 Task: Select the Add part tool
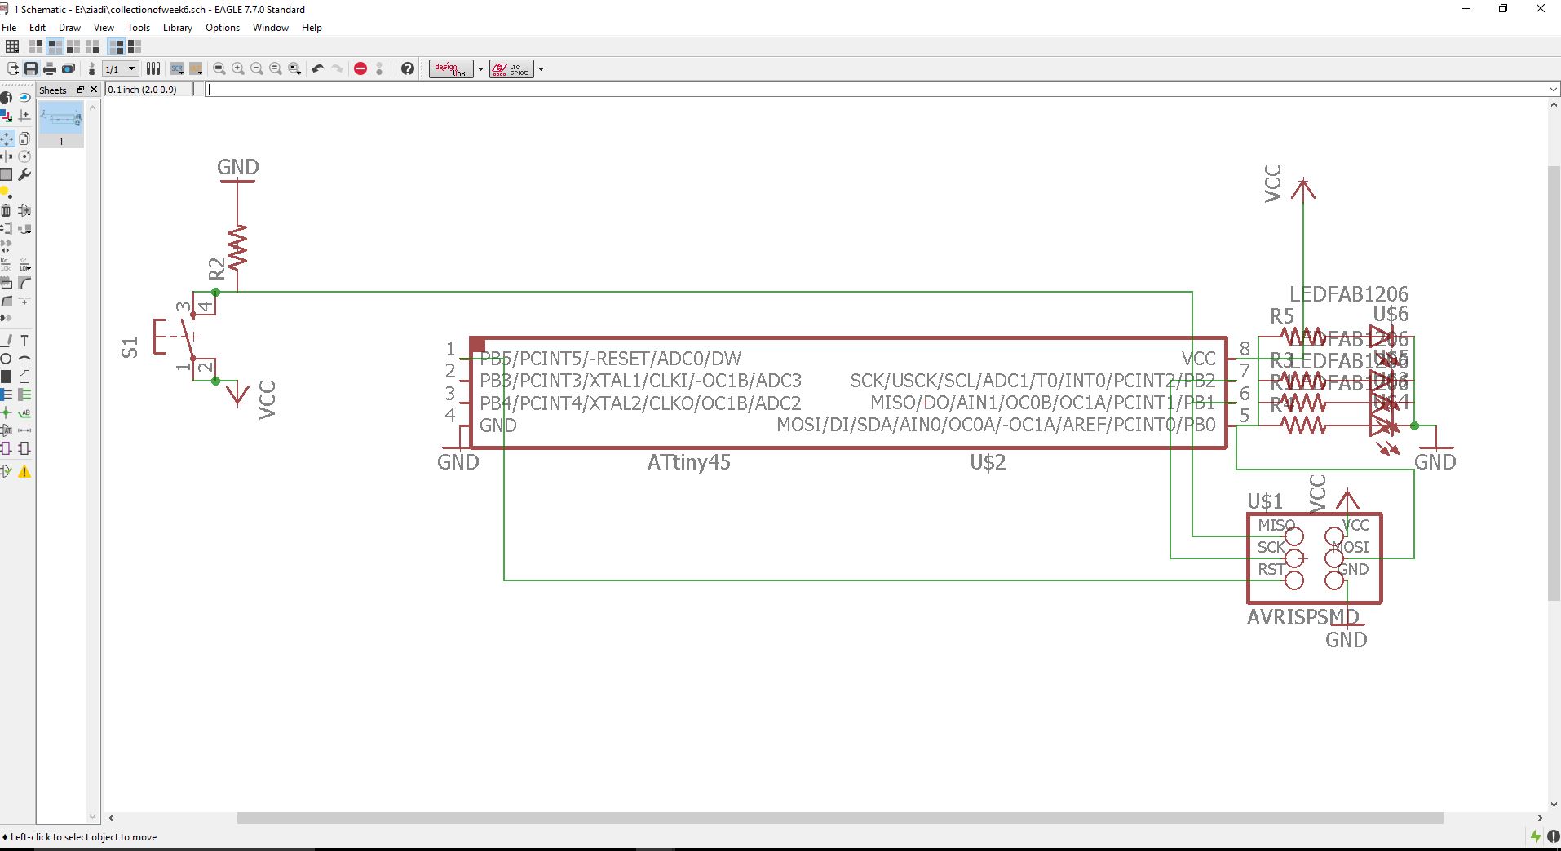24,210
